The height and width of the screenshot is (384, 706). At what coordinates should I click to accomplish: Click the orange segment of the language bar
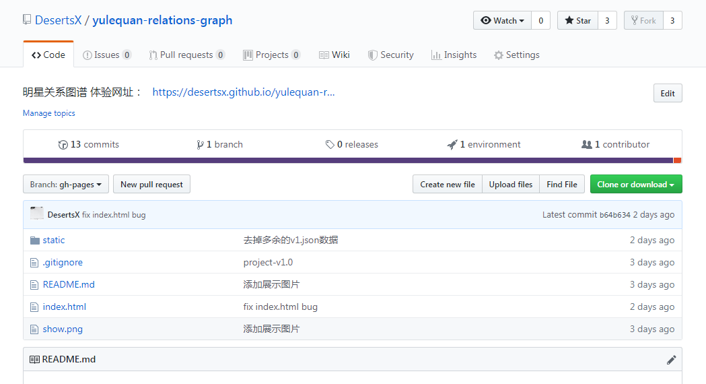coord(677,160)
